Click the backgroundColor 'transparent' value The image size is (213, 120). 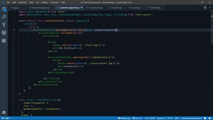(x=53, y=109)
